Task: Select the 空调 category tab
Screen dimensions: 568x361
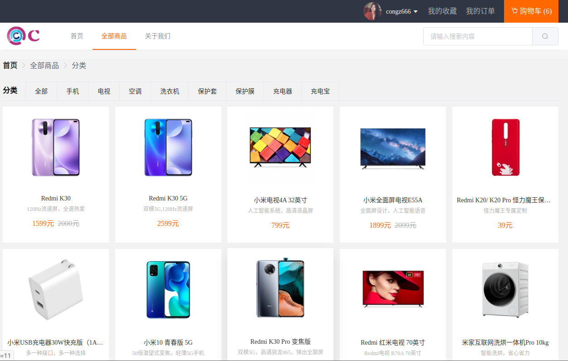Action: click(135, 91)
